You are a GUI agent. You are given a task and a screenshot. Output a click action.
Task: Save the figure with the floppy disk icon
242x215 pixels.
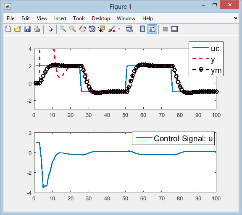click(x=27, y=29)
